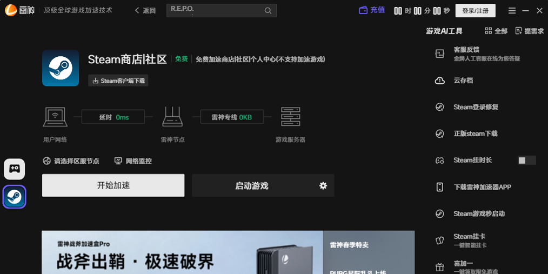The height and width of the screenshot is (274, 548).
Task: Click the wallet icon next to 充值
Action: coord(364,10)
